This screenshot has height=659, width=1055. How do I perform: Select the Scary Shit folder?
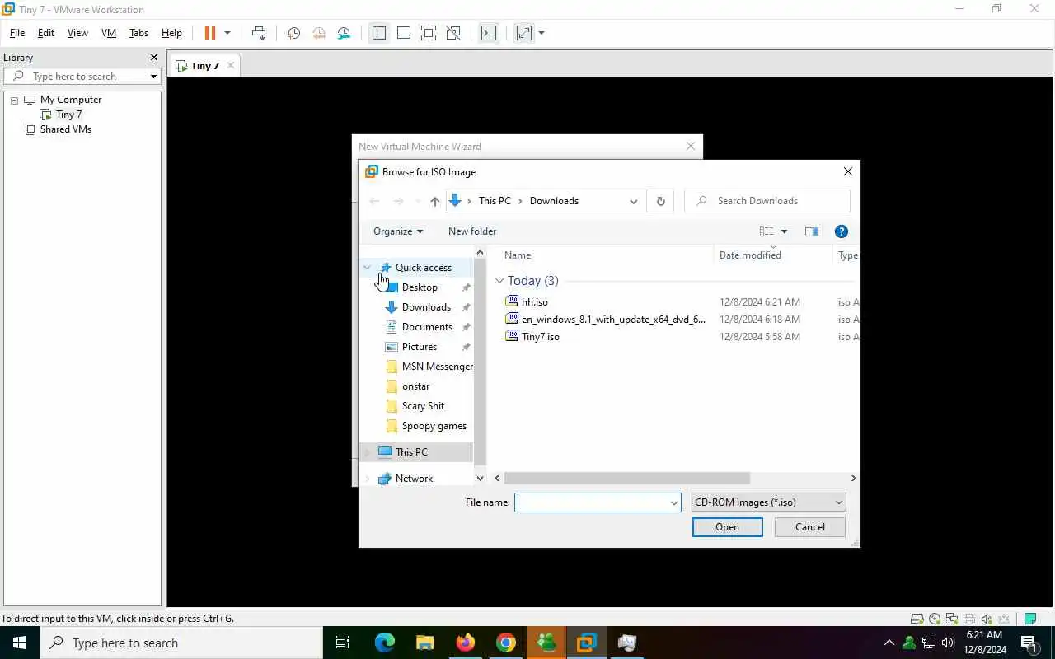423,406
